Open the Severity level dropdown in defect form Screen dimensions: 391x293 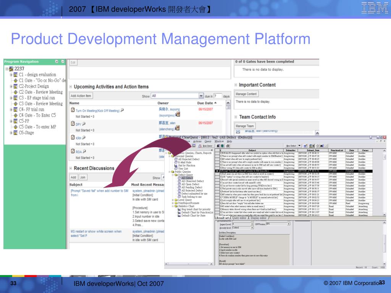pyautogui.click(x=252, y=228)
